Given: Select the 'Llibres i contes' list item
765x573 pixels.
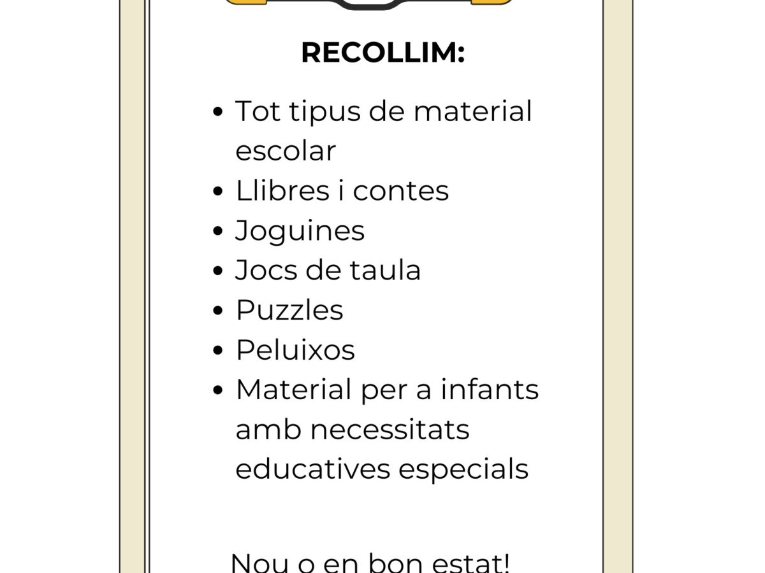Looking at the screenshot, I should tap(342, 190).
